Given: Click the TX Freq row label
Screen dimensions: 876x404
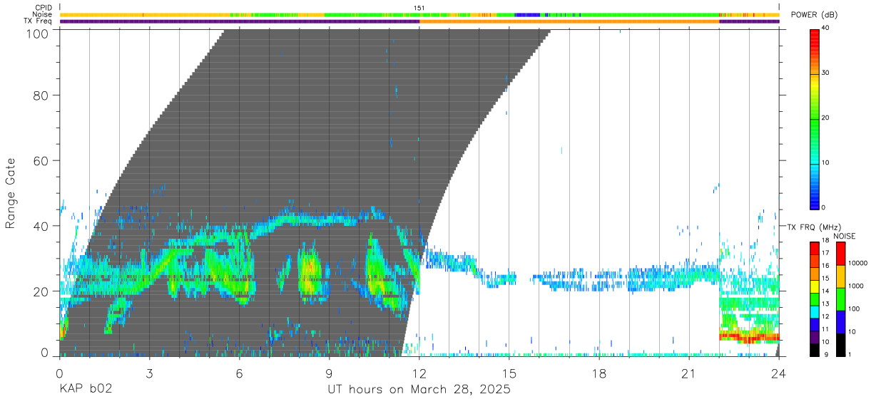Looking at the screenshot, I should (x=38, y=21).
